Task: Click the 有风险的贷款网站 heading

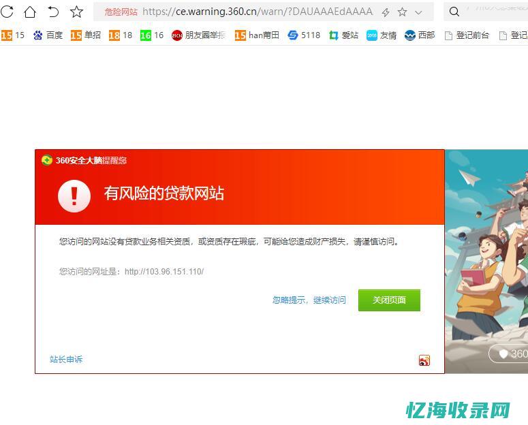Action: (164, 193)
